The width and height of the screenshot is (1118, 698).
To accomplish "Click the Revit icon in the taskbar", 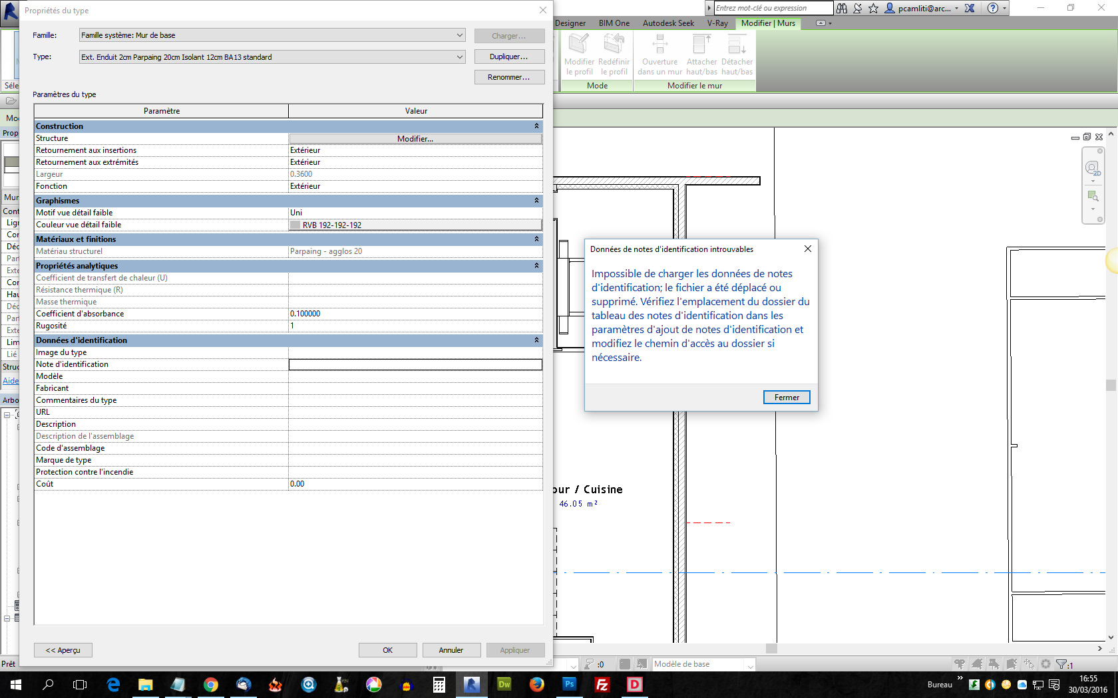I will click(x=471, y=684).
